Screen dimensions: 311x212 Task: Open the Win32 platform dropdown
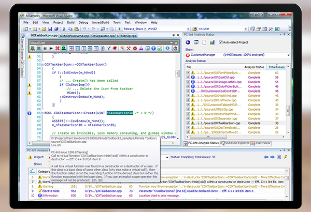click(188, 29)
